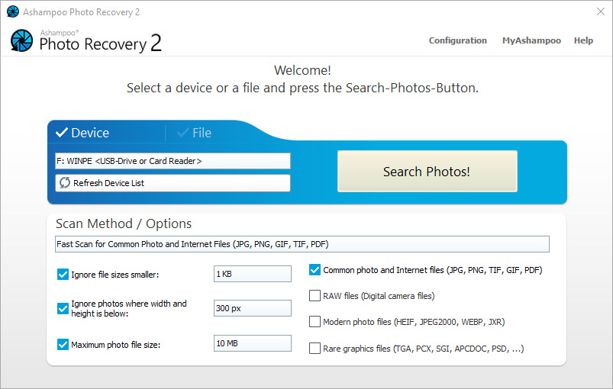This screenshot has width=613, height=389.
Task: Open the F: WINPE device dropdown
Action: click(x=173, y=161)
